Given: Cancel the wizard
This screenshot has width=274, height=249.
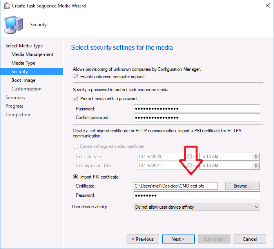Looking at the screenshot, I should pos(250,239).
